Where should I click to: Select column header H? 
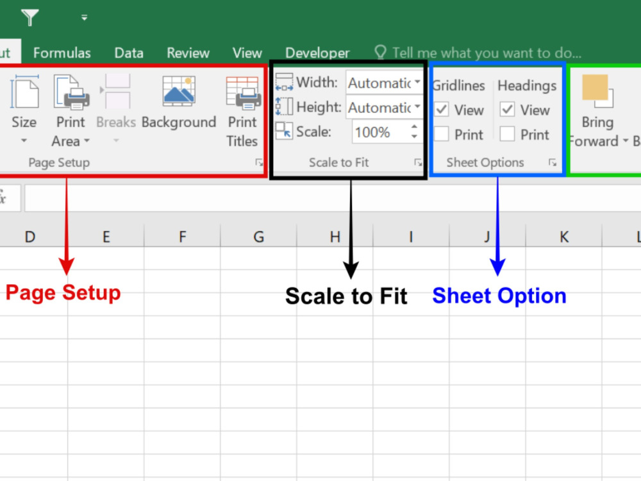(335, 237)
